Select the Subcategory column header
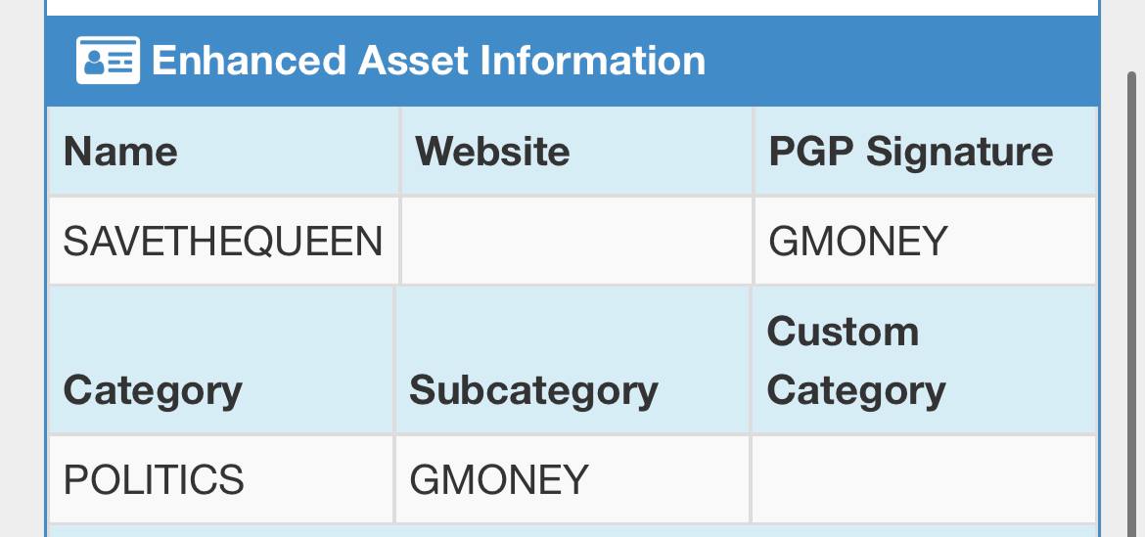This screenshot has height=537, width=1145. [572, 360]
